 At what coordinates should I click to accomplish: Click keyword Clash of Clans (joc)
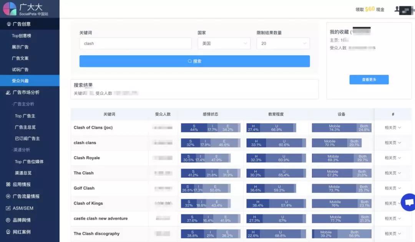pyautogui.click(x=93, y=128)
